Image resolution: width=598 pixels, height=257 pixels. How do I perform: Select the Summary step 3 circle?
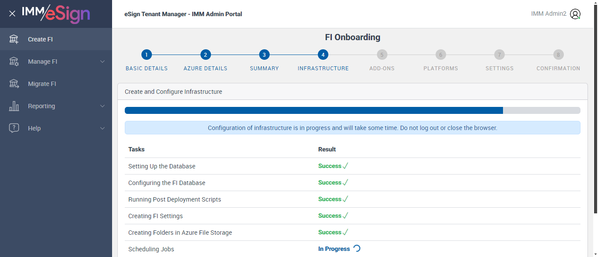tap(264, 55)
